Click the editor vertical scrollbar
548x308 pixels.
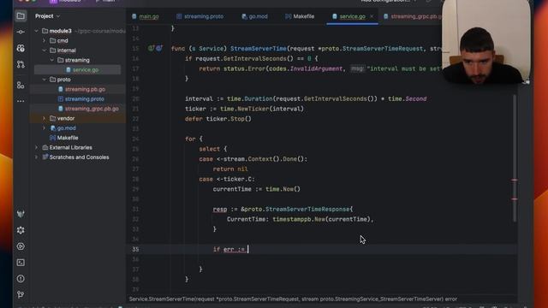(515, 157)
